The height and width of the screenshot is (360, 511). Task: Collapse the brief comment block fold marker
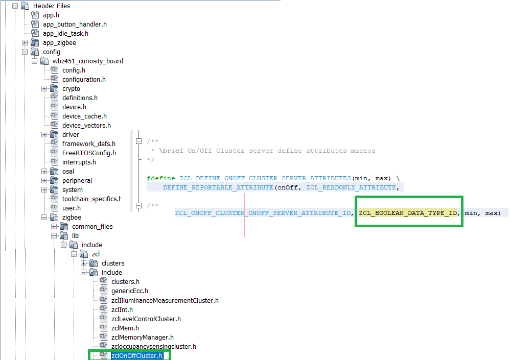click(x=138, y=141)
